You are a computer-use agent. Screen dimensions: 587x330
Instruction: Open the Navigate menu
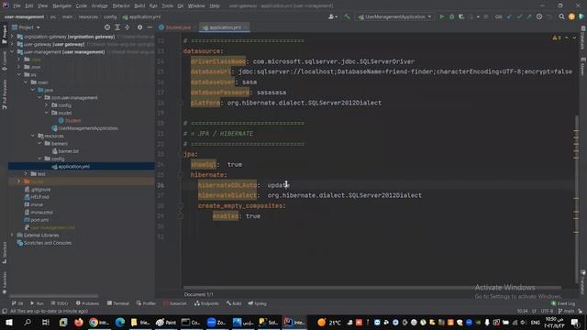61,5
